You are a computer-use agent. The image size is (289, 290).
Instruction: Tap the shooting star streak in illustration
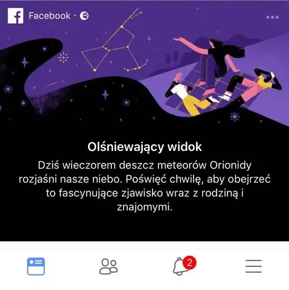(x=50, y=85)
